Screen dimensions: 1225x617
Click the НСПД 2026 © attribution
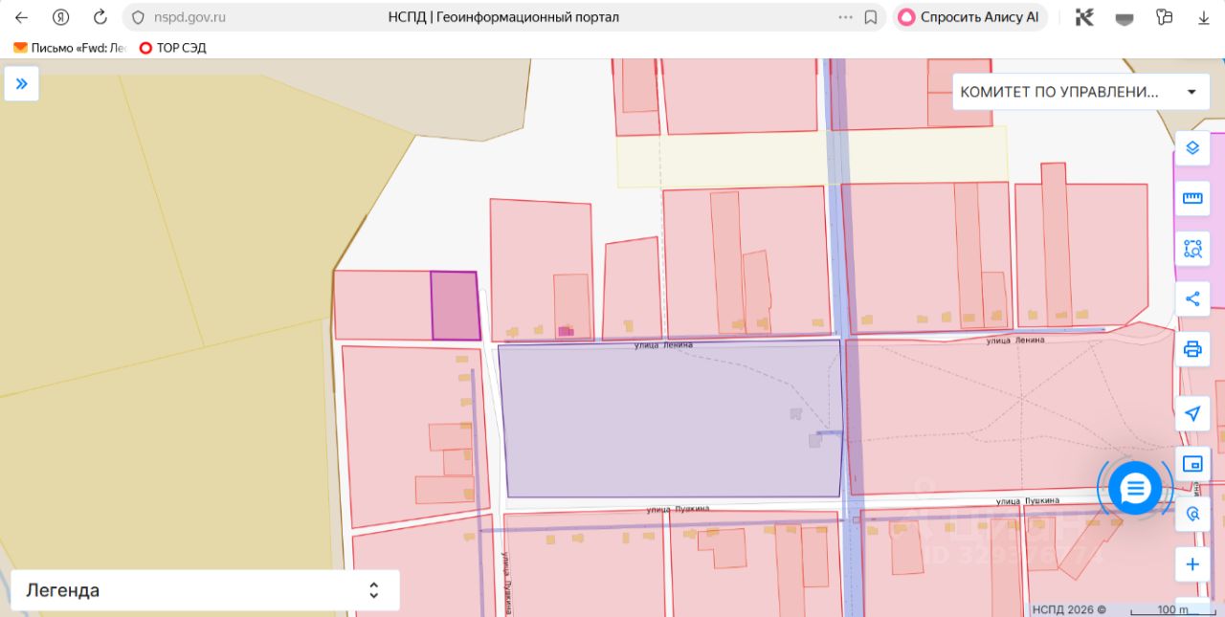tap(1068, 609)
